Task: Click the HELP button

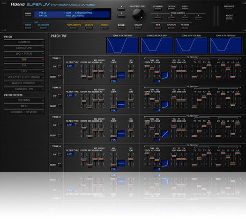Action: point(185,9)
